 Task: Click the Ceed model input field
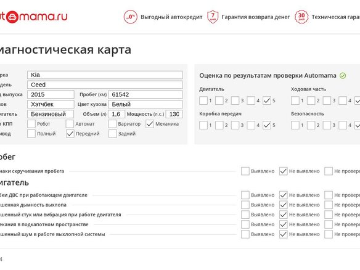105,84
